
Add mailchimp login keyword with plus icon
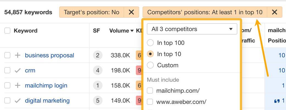[18, 85]
